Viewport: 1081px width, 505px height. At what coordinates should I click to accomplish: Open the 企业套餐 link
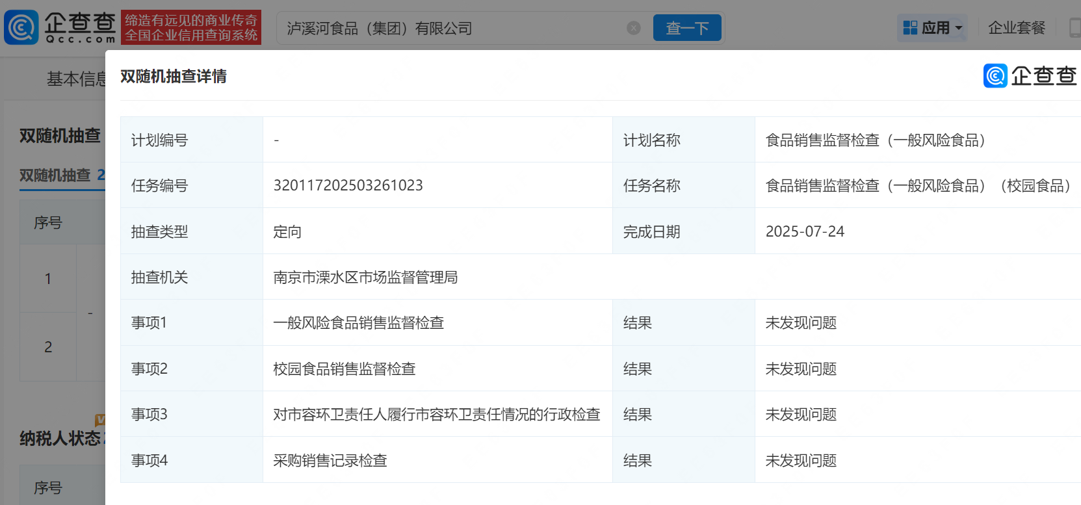1017,28
